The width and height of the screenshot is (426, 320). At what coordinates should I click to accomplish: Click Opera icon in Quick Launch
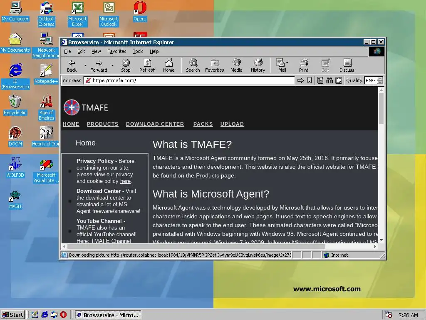click(63, 315)
